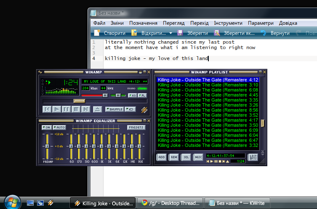Open KWrite Параметри menu
The width and height of the screenshot is (317, 209).
tap(261, 23)
